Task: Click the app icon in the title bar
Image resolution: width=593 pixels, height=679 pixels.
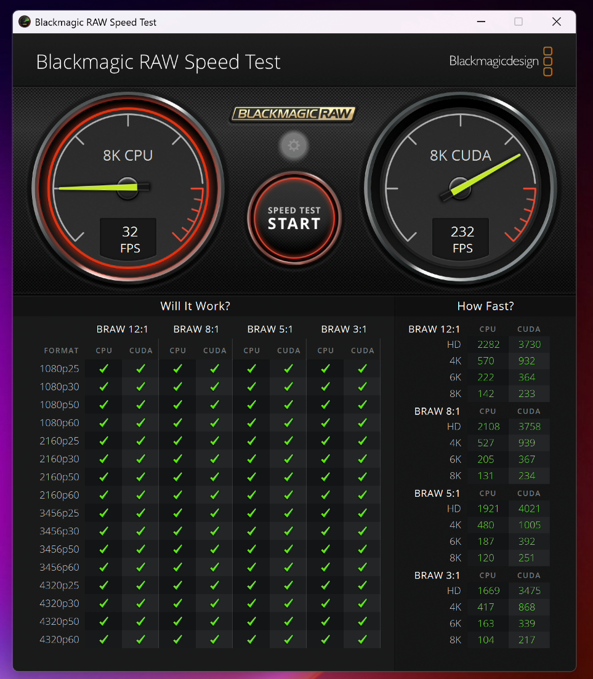Action: pos(25,22)
